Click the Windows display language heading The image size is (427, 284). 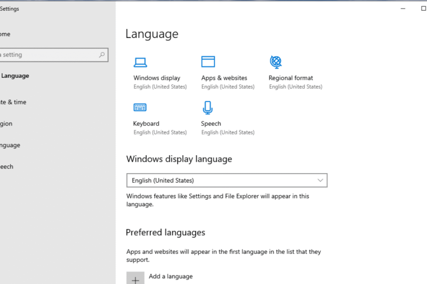tap(179, 159)
